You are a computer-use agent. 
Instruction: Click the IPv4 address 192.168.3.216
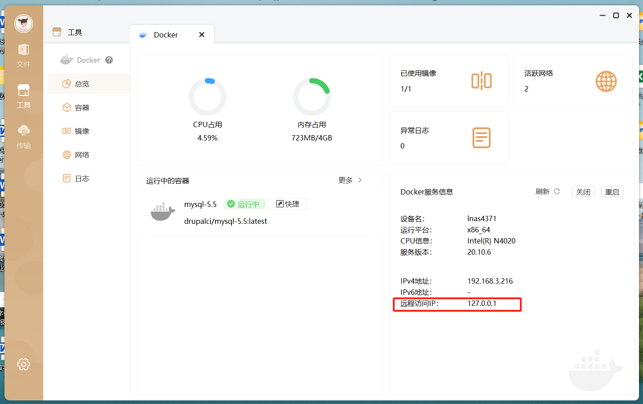point(490,281)
